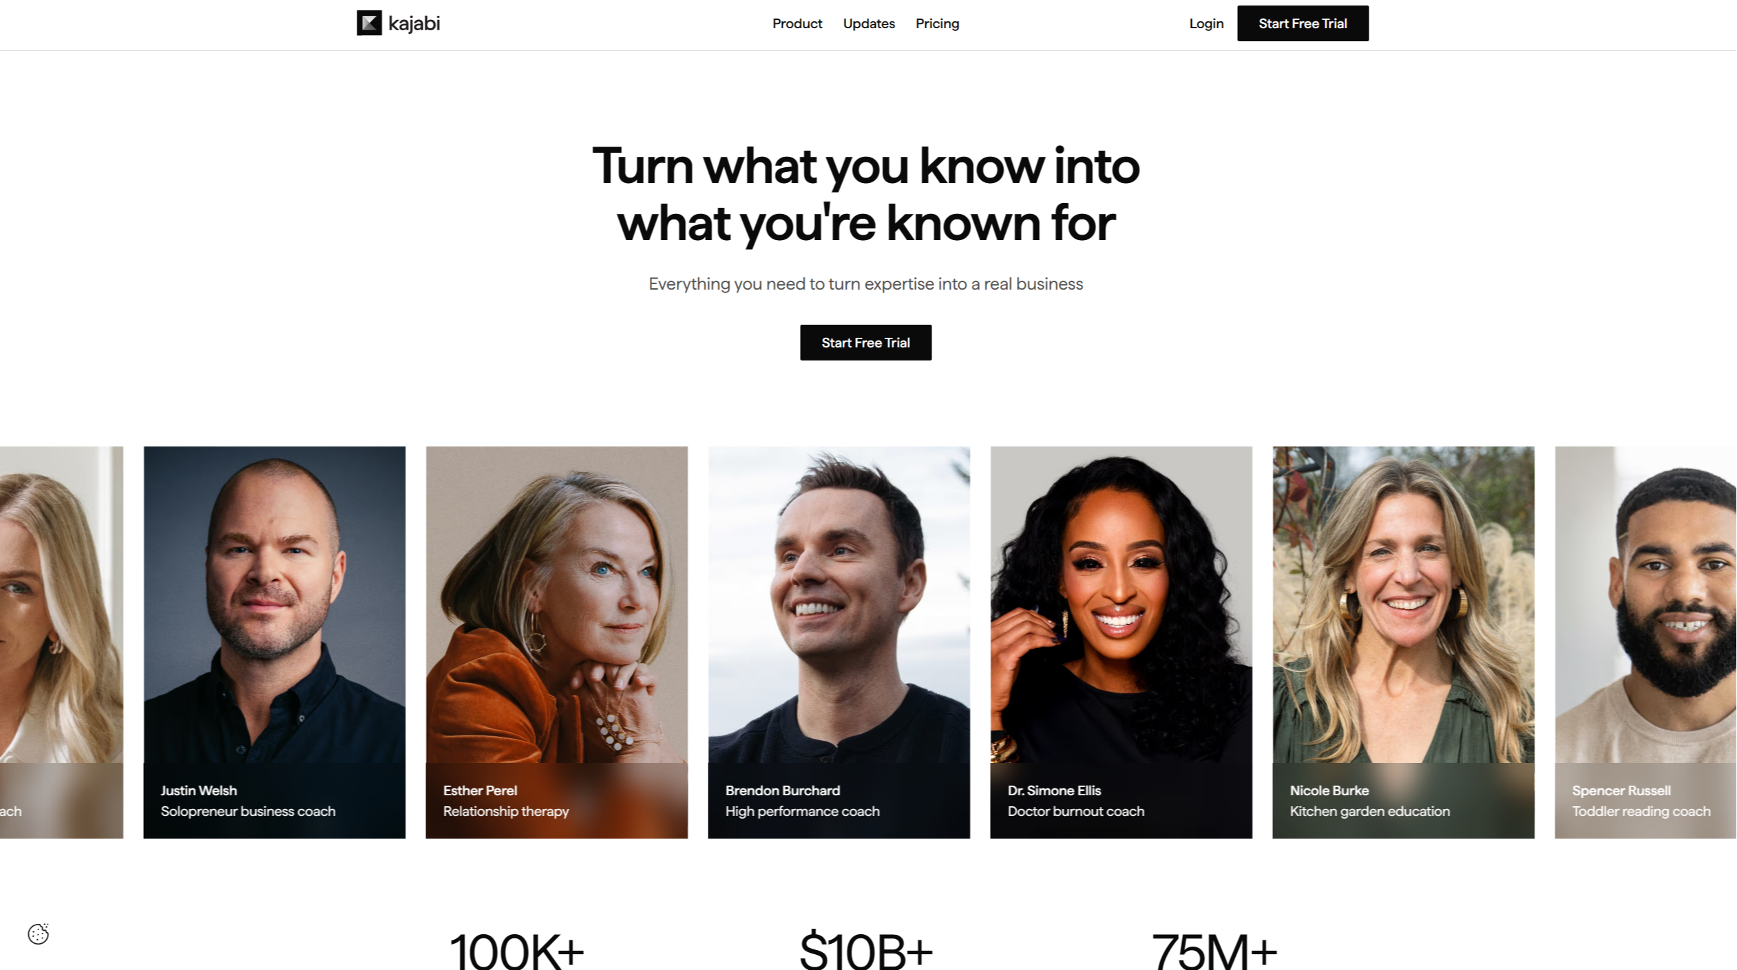Image resolution: width=1737 pixels, height=970 pixels.
Task: Click the kajabi wordmark text
Action: pyautogui.click(x=414, y=24)
